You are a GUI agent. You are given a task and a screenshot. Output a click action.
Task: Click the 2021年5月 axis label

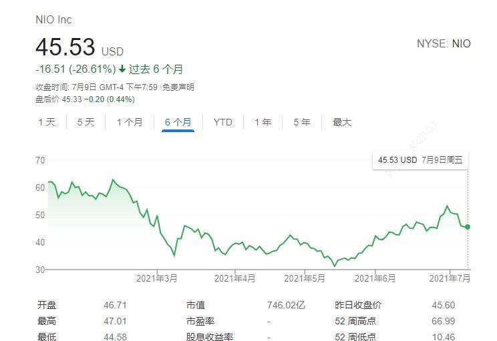tap(305, 279)
